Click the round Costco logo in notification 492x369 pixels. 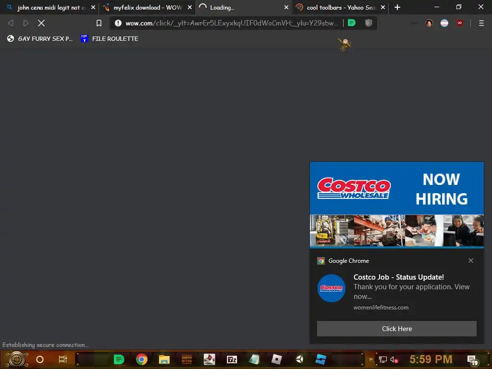332,288
